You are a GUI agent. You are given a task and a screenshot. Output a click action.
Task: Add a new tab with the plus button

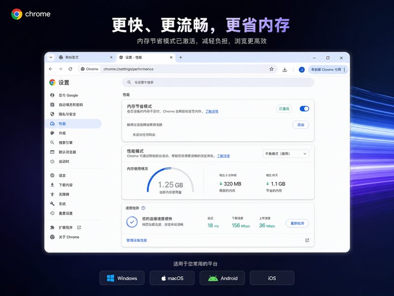[x=180, y=57]
